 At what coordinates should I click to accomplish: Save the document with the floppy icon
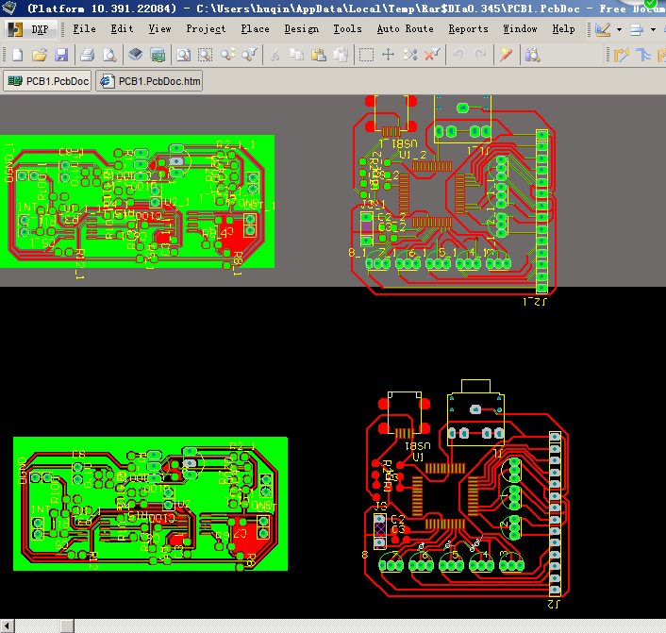(61, 55)
